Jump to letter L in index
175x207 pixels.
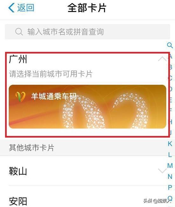click(x=170, y=154)
